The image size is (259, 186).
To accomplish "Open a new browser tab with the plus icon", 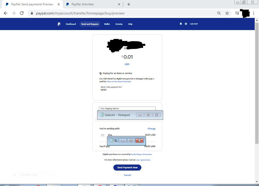I will pos(129,4).
